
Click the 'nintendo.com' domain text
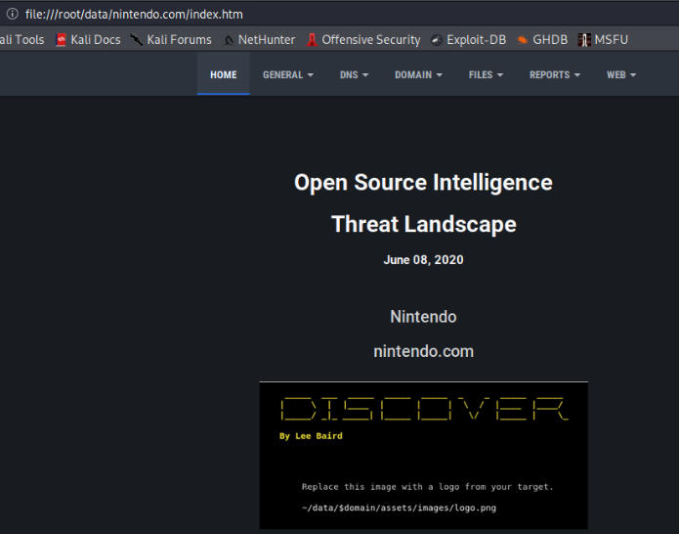423,351
